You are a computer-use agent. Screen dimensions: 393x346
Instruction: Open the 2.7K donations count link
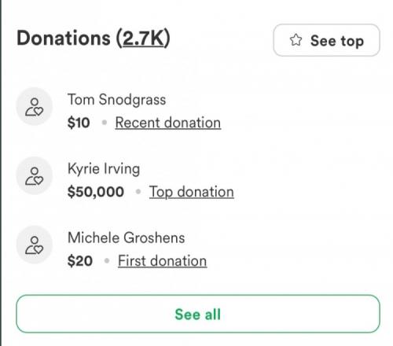[x=143, y=39]
